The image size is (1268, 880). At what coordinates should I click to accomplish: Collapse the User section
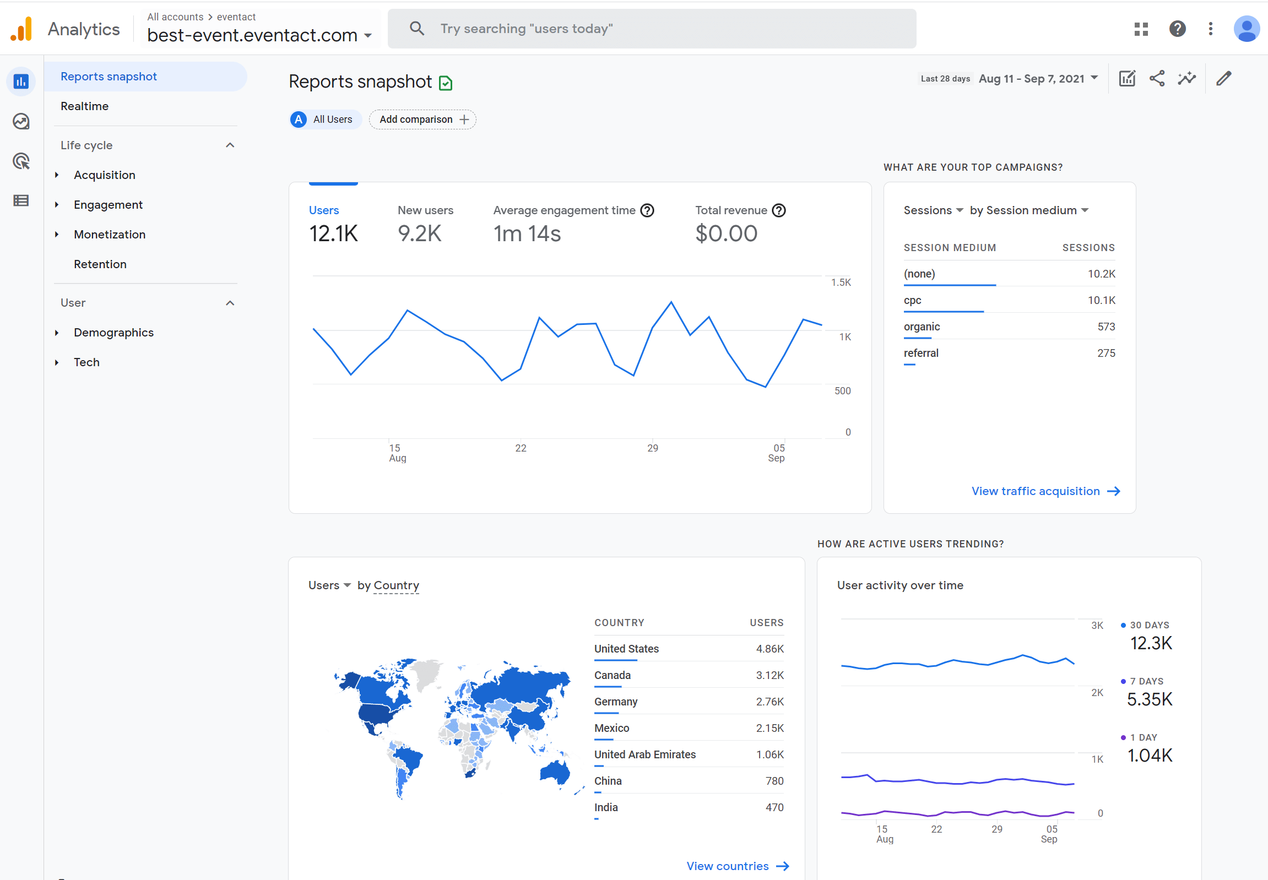(x=230, y=303)
